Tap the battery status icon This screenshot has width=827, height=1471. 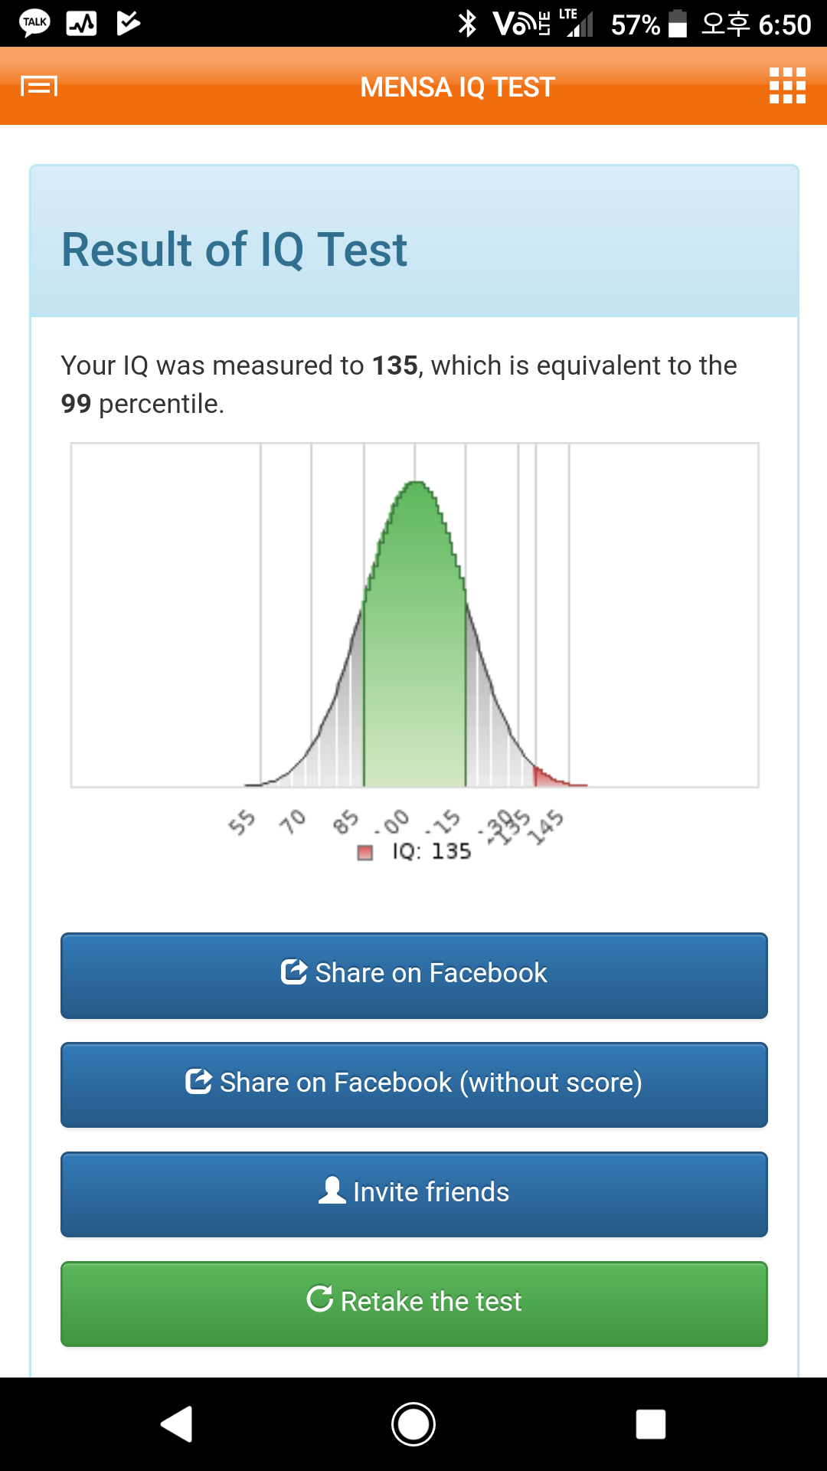[678, 24]
